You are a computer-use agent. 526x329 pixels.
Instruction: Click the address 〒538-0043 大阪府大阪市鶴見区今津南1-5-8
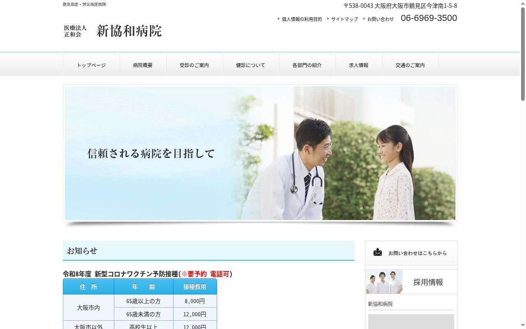coord(400,6)
